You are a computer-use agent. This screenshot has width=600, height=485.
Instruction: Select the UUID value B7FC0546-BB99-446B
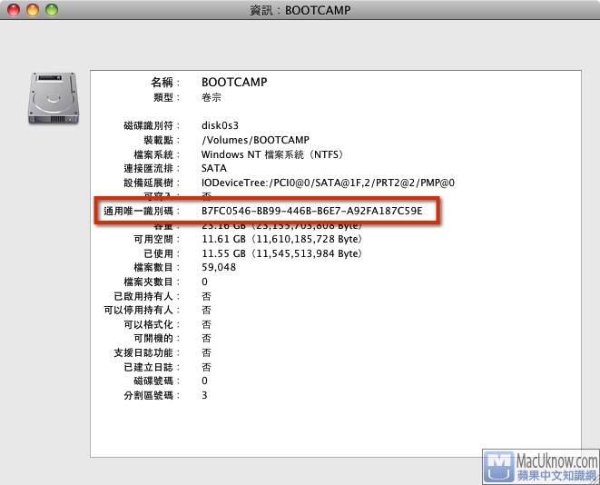tap(312, 212)
